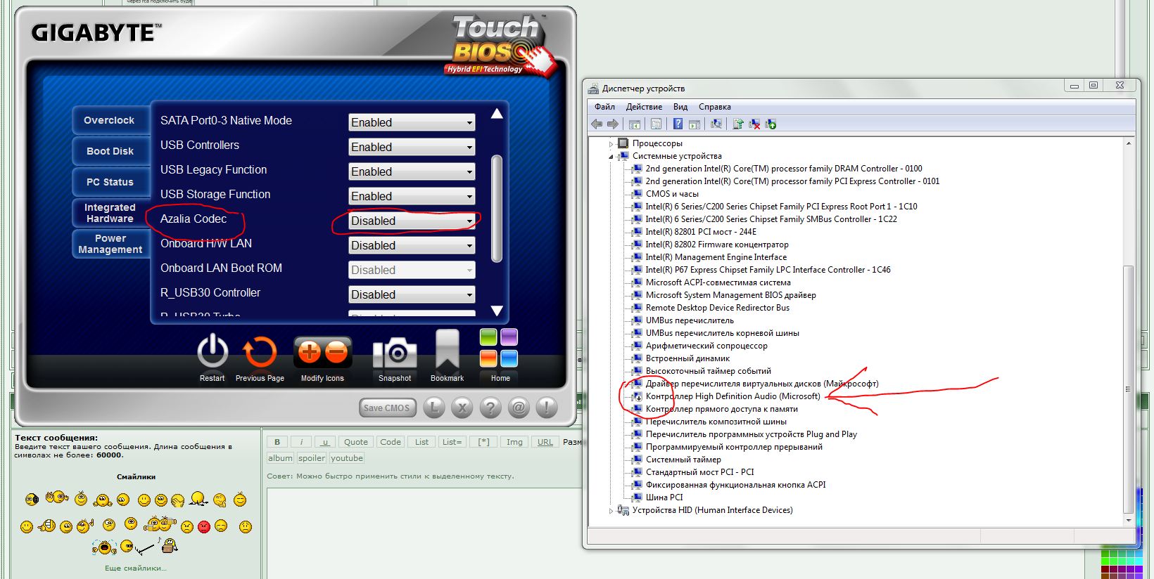Click the Quote formatting button

pos(355,442)
